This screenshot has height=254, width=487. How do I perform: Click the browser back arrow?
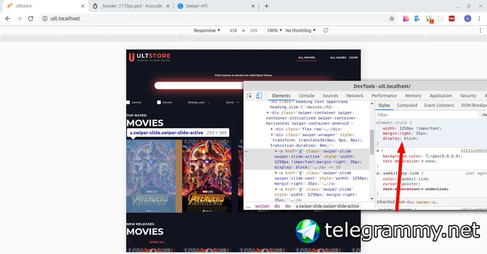tap(8, 18)
